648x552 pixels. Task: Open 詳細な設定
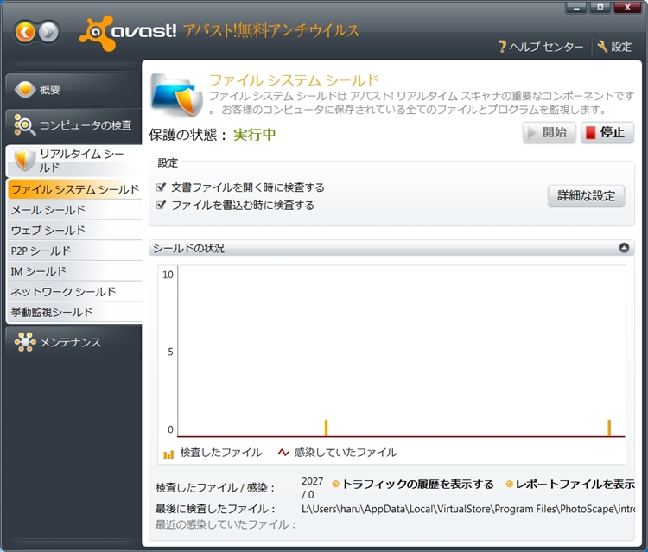pos(586,196)
